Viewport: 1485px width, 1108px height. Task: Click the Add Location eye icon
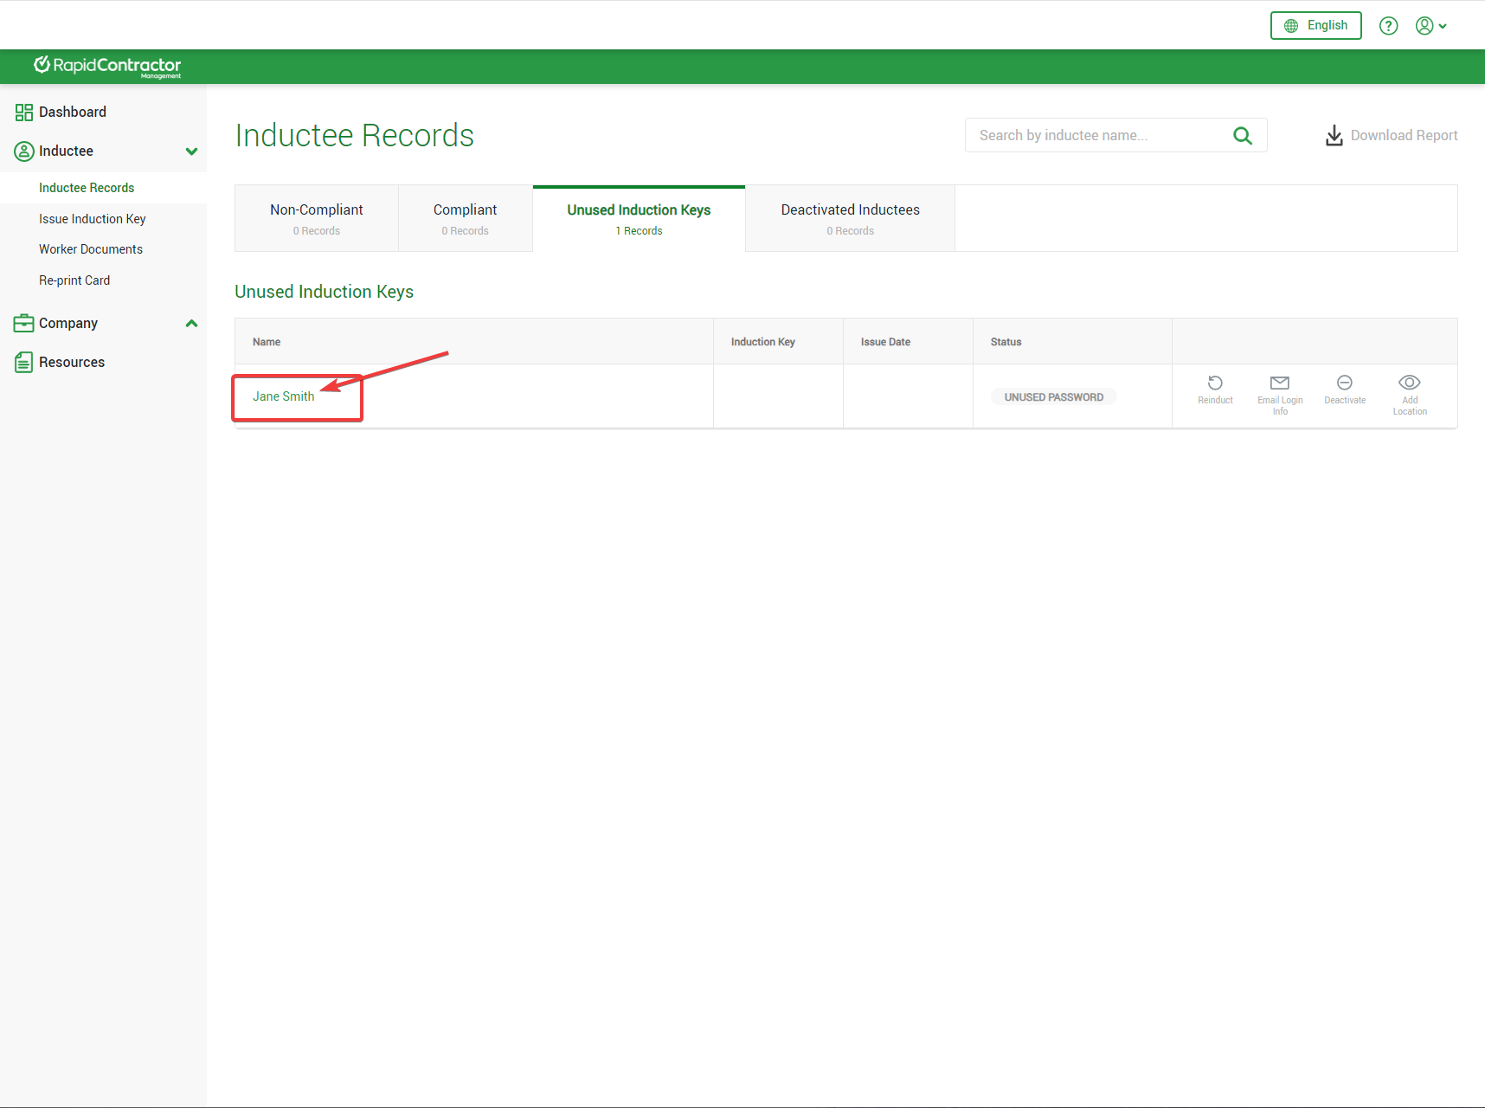tap(1410, 383)
